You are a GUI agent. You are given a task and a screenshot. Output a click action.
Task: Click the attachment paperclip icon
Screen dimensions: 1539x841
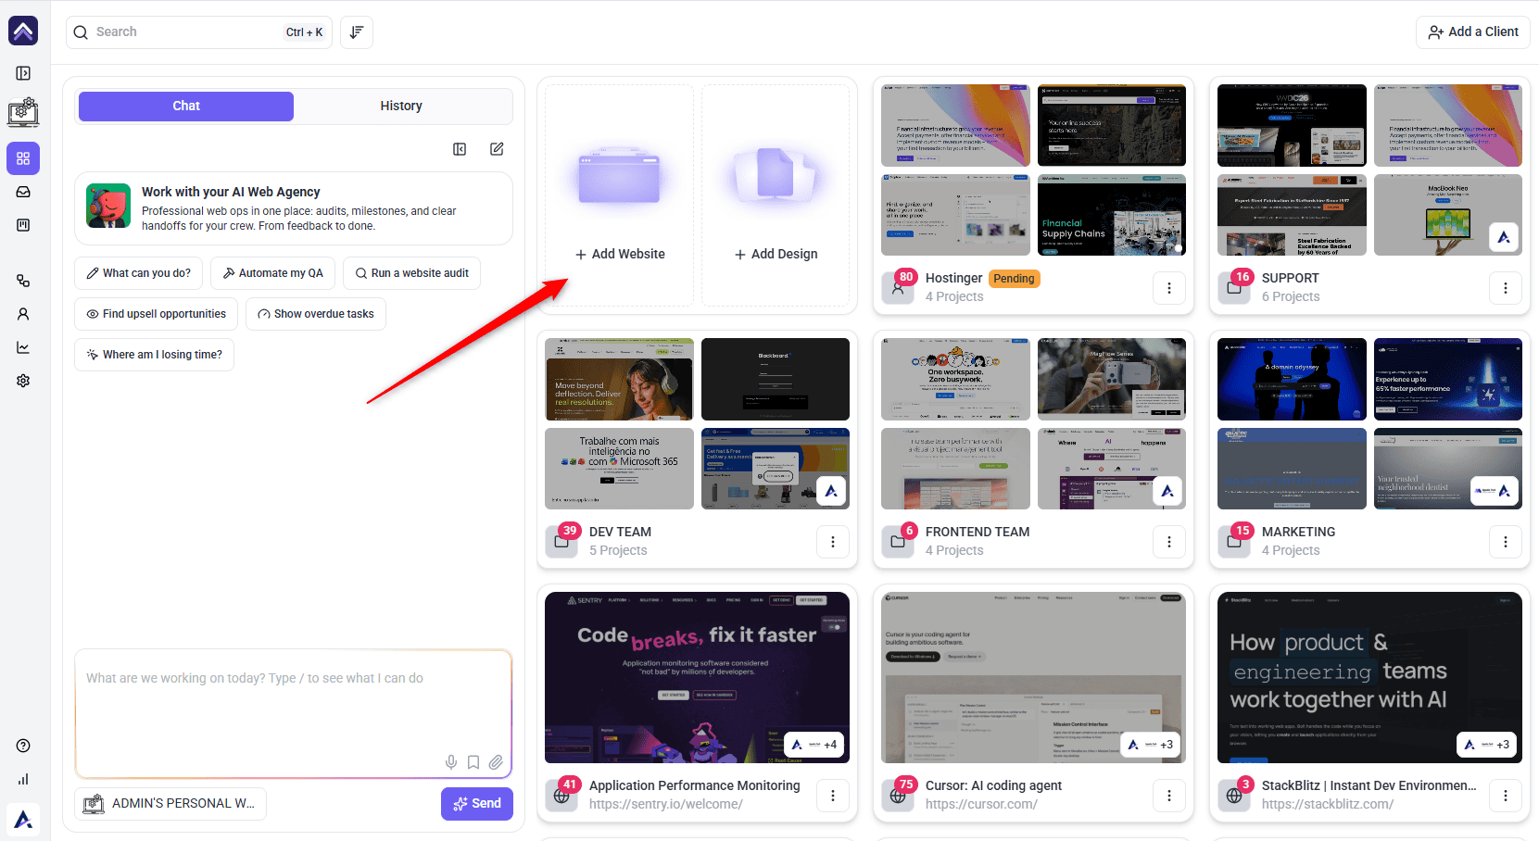click(496, 762)
